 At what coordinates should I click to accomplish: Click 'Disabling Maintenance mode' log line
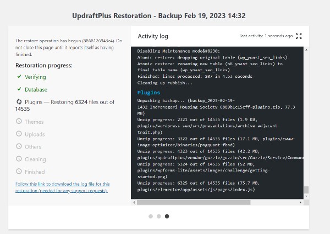click(178, 51)
